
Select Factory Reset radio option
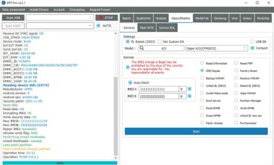tap(236, 71)
